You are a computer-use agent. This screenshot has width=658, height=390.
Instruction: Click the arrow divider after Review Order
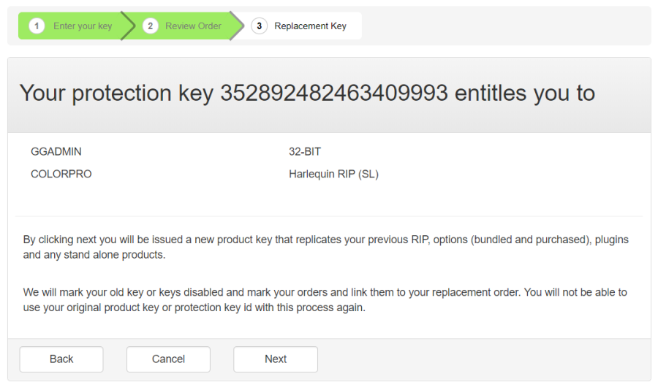(x=237, y=26)
